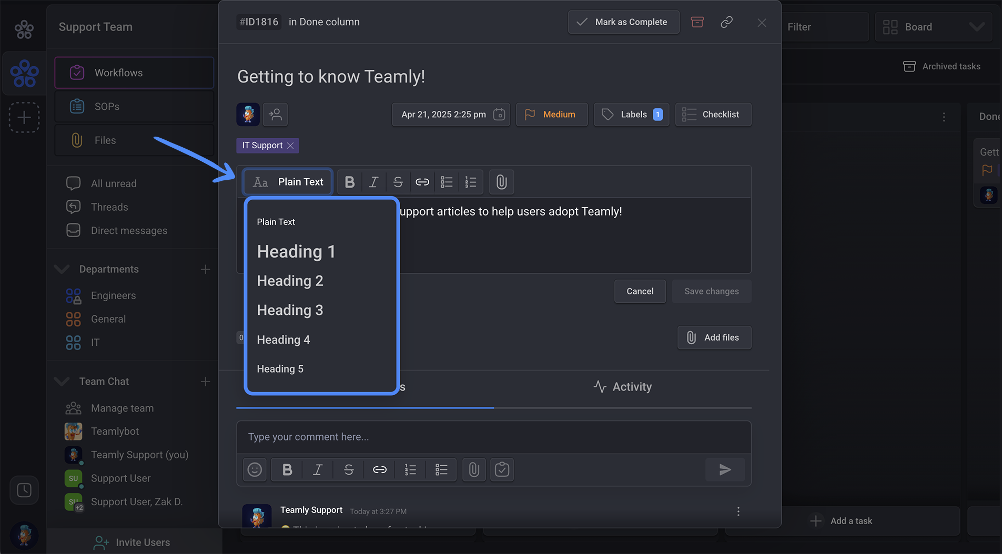The width and height of the screenshot is (1002, 554).
Task: Click the comment input field
Action: (493, 437)
